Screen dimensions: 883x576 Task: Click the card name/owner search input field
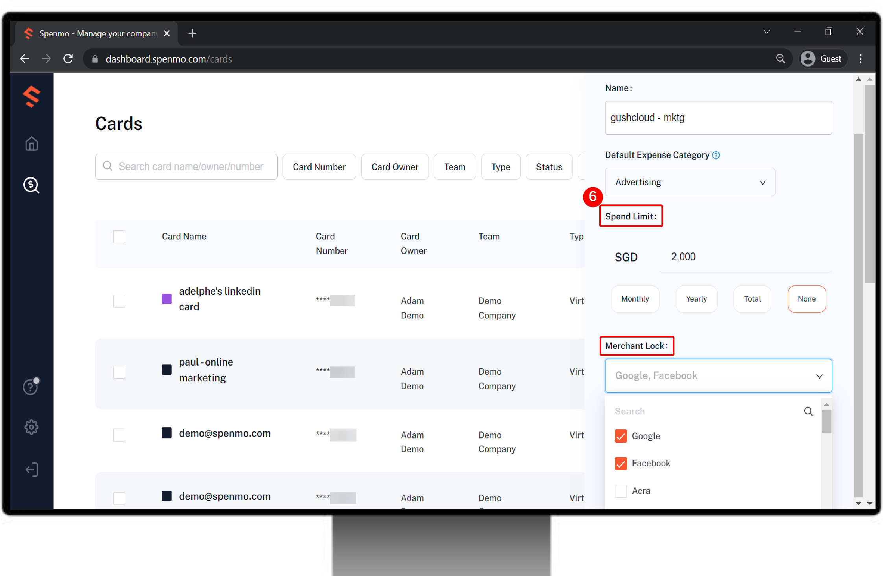(x=187, y=166)
